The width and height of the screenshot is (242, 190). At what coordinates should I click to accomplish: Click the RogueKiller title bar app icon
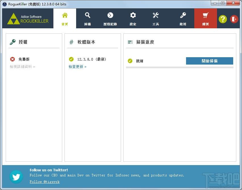(5, 4)
